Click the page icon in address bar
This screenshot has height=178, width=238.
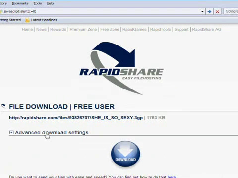(x=1, y=11)
